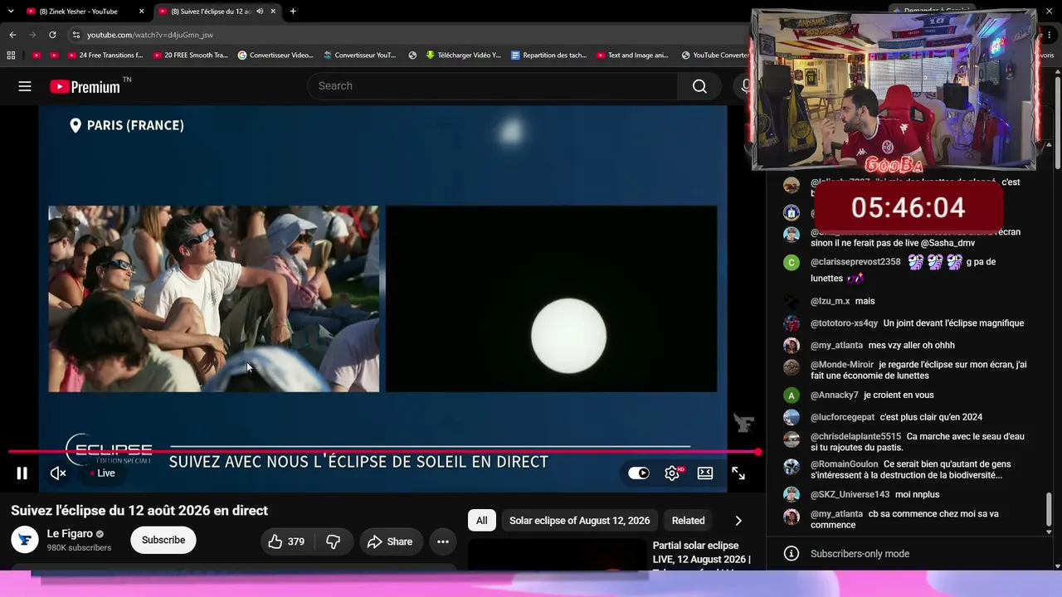Screen dimensions: 1062x597
Task: Select the Suivez l'éclipse browser tab
Action: pos(211,12)
